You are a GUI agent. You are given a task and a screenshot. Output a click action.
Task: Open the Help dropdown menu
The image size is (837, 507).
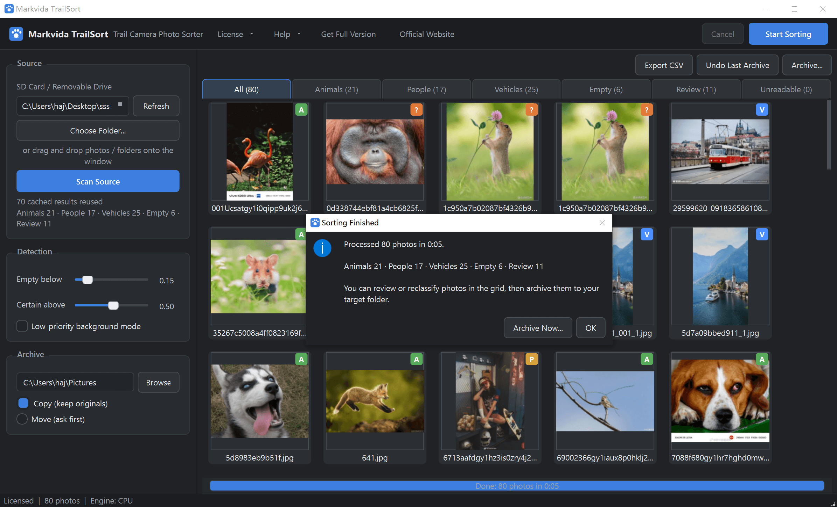point(287,34)
